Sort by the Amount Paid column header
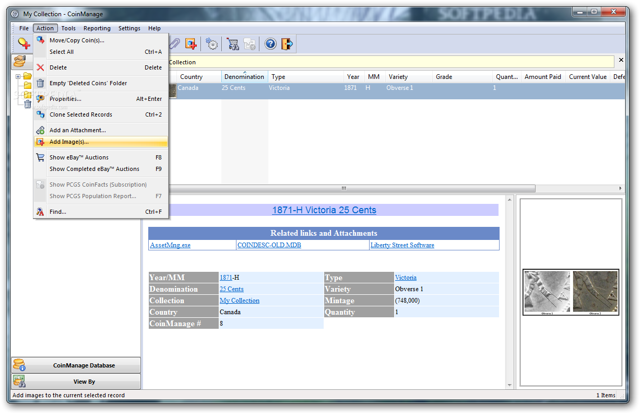This screenshot has height=414, width=640. [x=543, y=77]
